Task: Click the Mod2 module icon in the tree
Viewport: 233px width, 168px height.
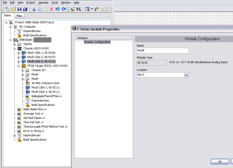Action: [24, 57]
